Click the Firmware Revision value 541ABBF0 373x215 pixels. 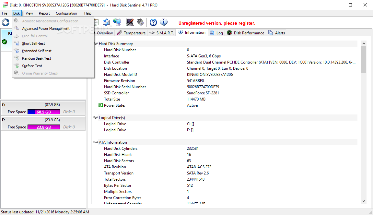coord(195,81)
